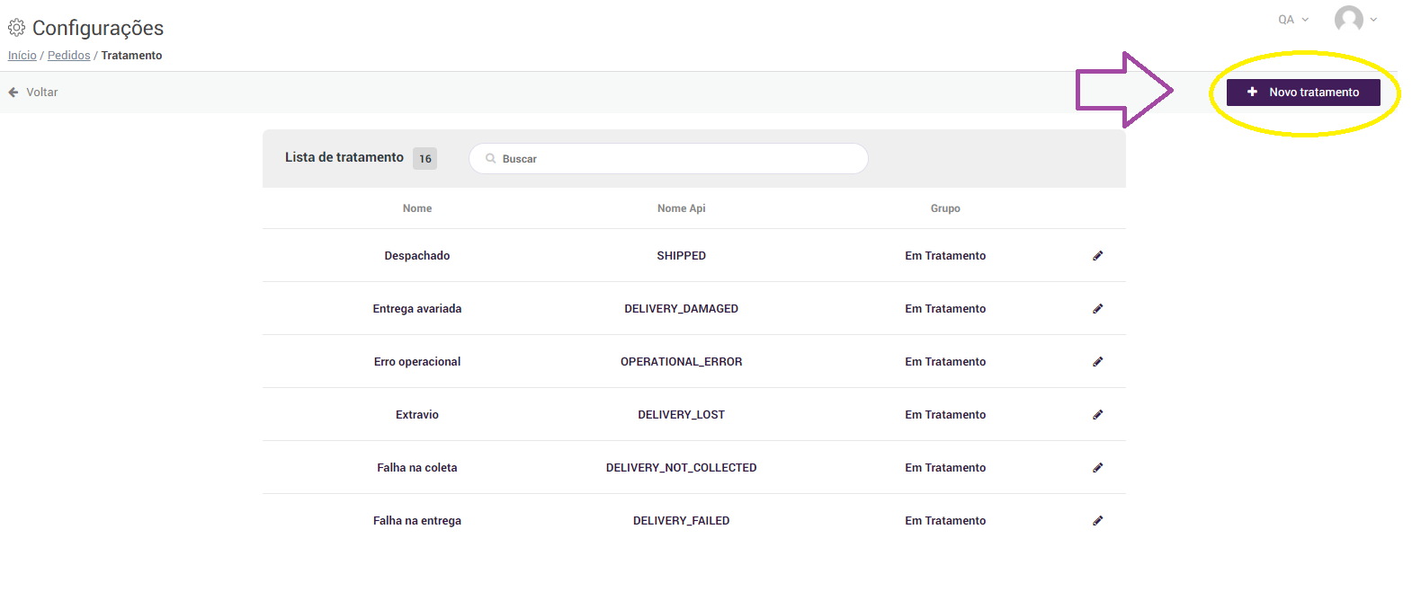Click the Nome Api column header
This screenshot has height=609, width=1421.
[682, 208]
